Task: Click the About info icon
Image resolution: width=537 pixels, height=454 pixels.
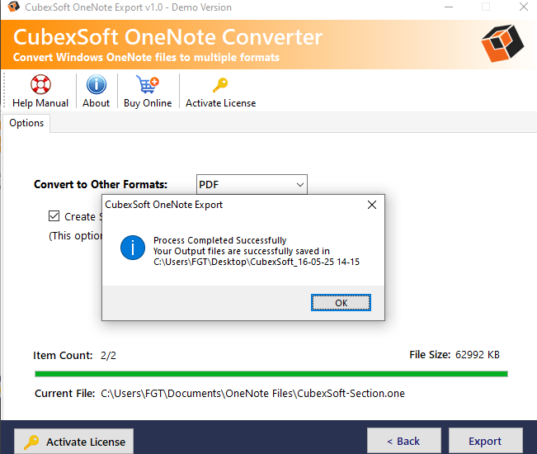Action: pos(97,84)
